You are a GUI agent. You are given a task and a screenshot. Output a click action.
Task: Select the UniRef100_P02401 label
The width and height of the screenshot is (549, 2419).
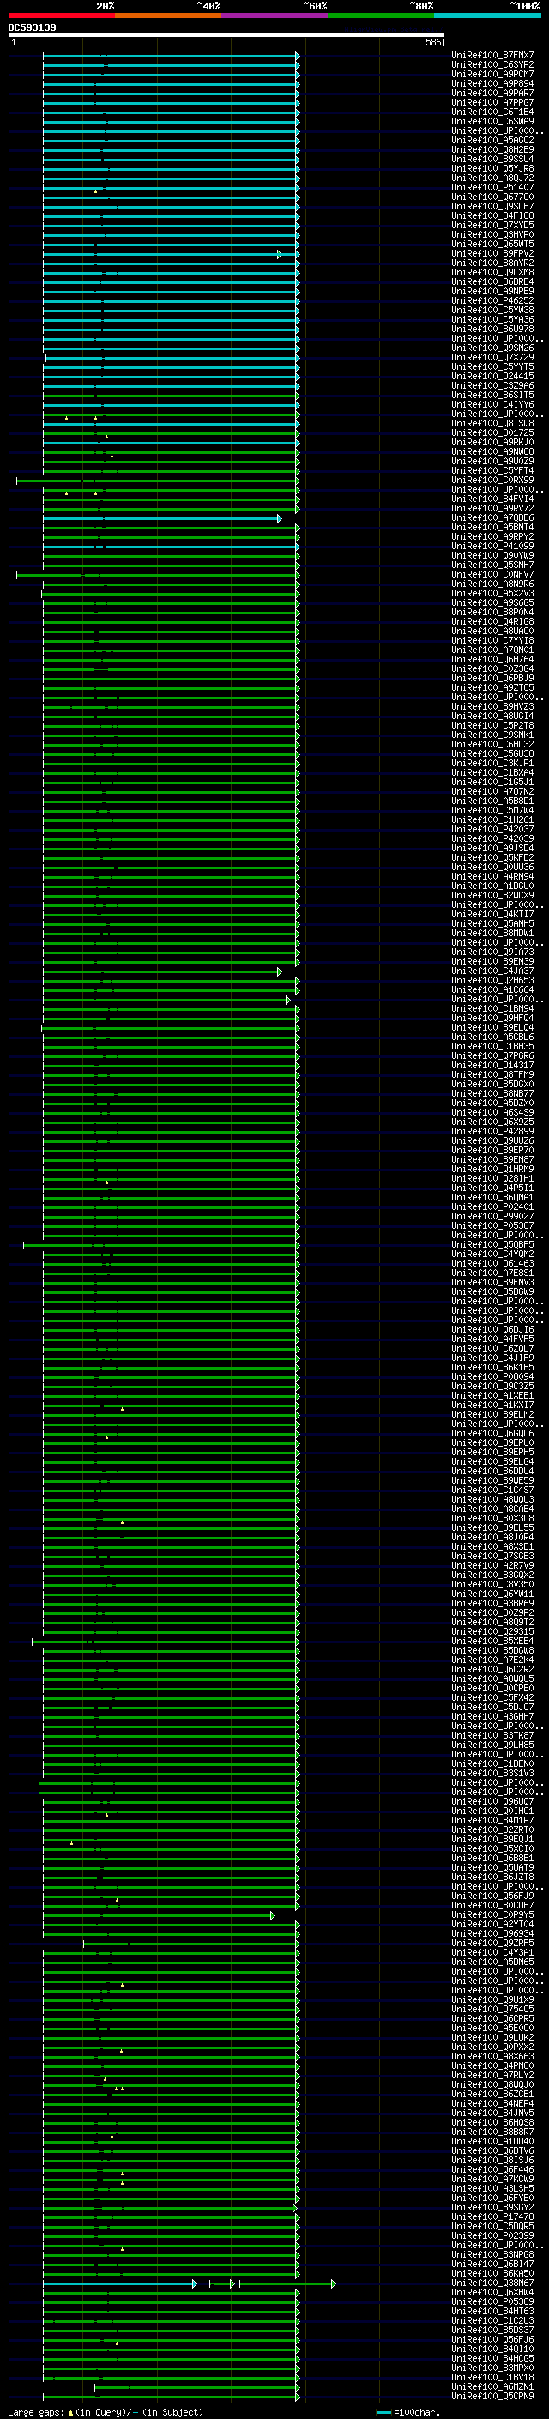(492, 1206)
